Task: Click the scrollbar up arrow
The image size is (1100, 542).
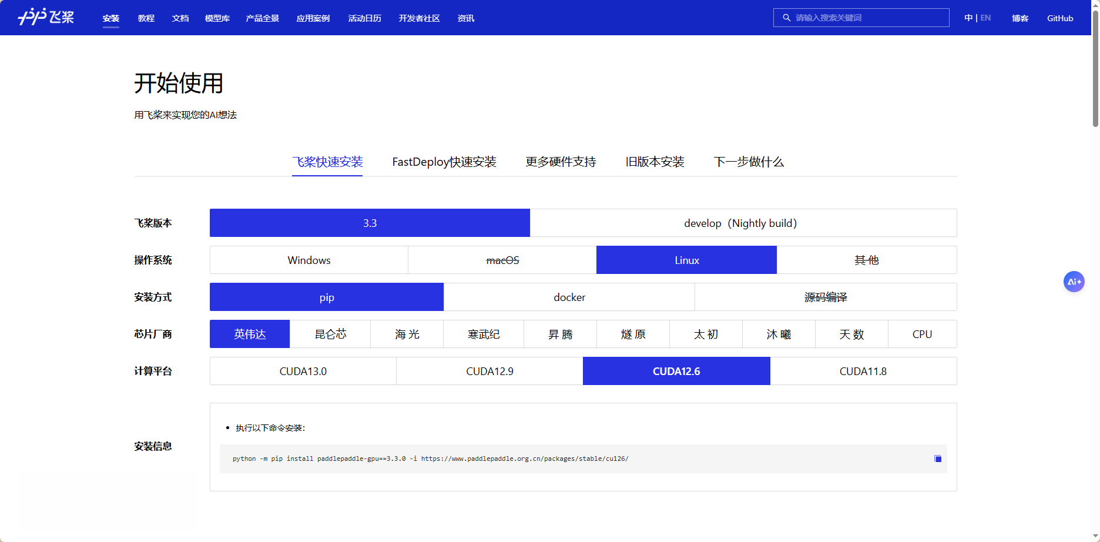Action: tap(1095, 4)
